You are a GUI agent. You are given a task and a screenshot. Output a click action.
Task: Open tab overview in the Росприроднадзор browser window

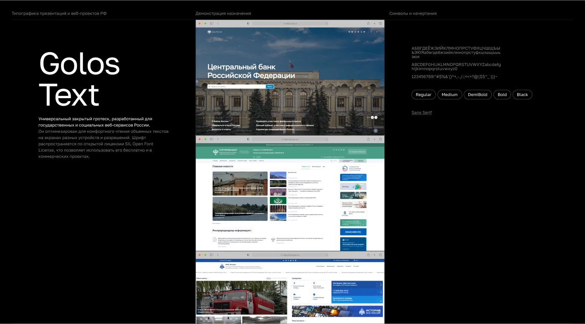pos(380,140)
